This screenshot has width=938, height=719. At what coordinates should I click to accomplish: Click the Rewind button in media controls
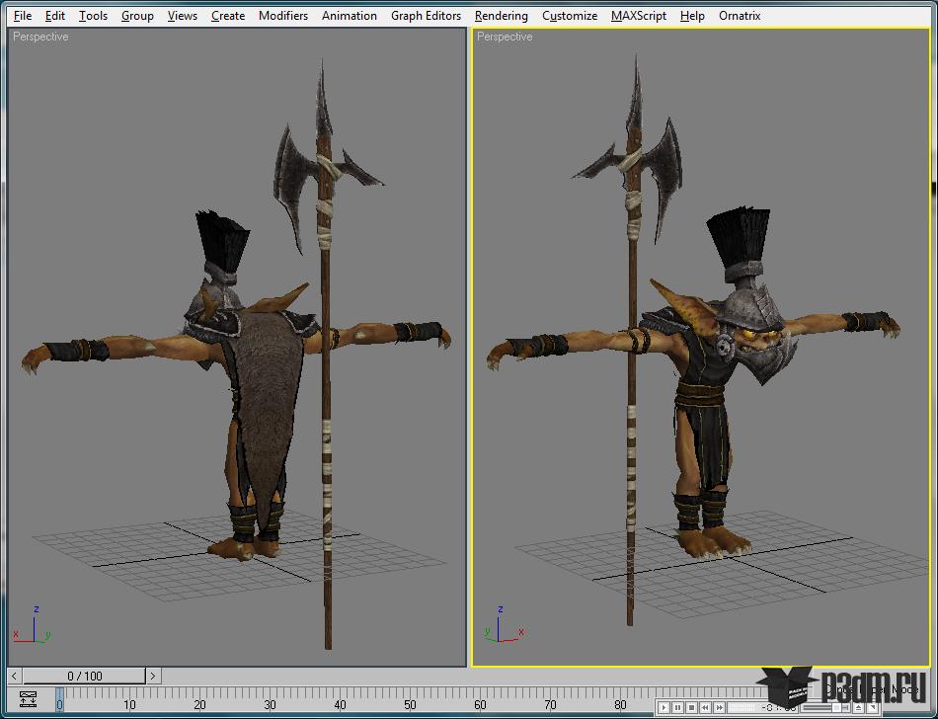[x=705, y=707]
